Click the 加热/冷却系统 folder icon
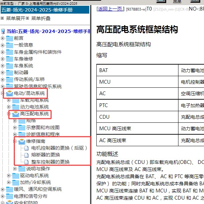The width and height of the screenshot is (204, 204). coord(16,182)
